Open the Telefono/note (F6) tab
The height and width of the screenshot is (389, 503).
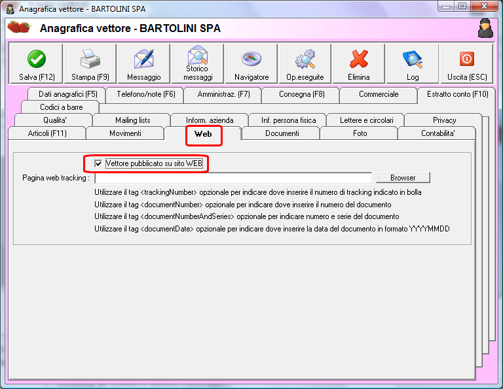pos(146,94)
